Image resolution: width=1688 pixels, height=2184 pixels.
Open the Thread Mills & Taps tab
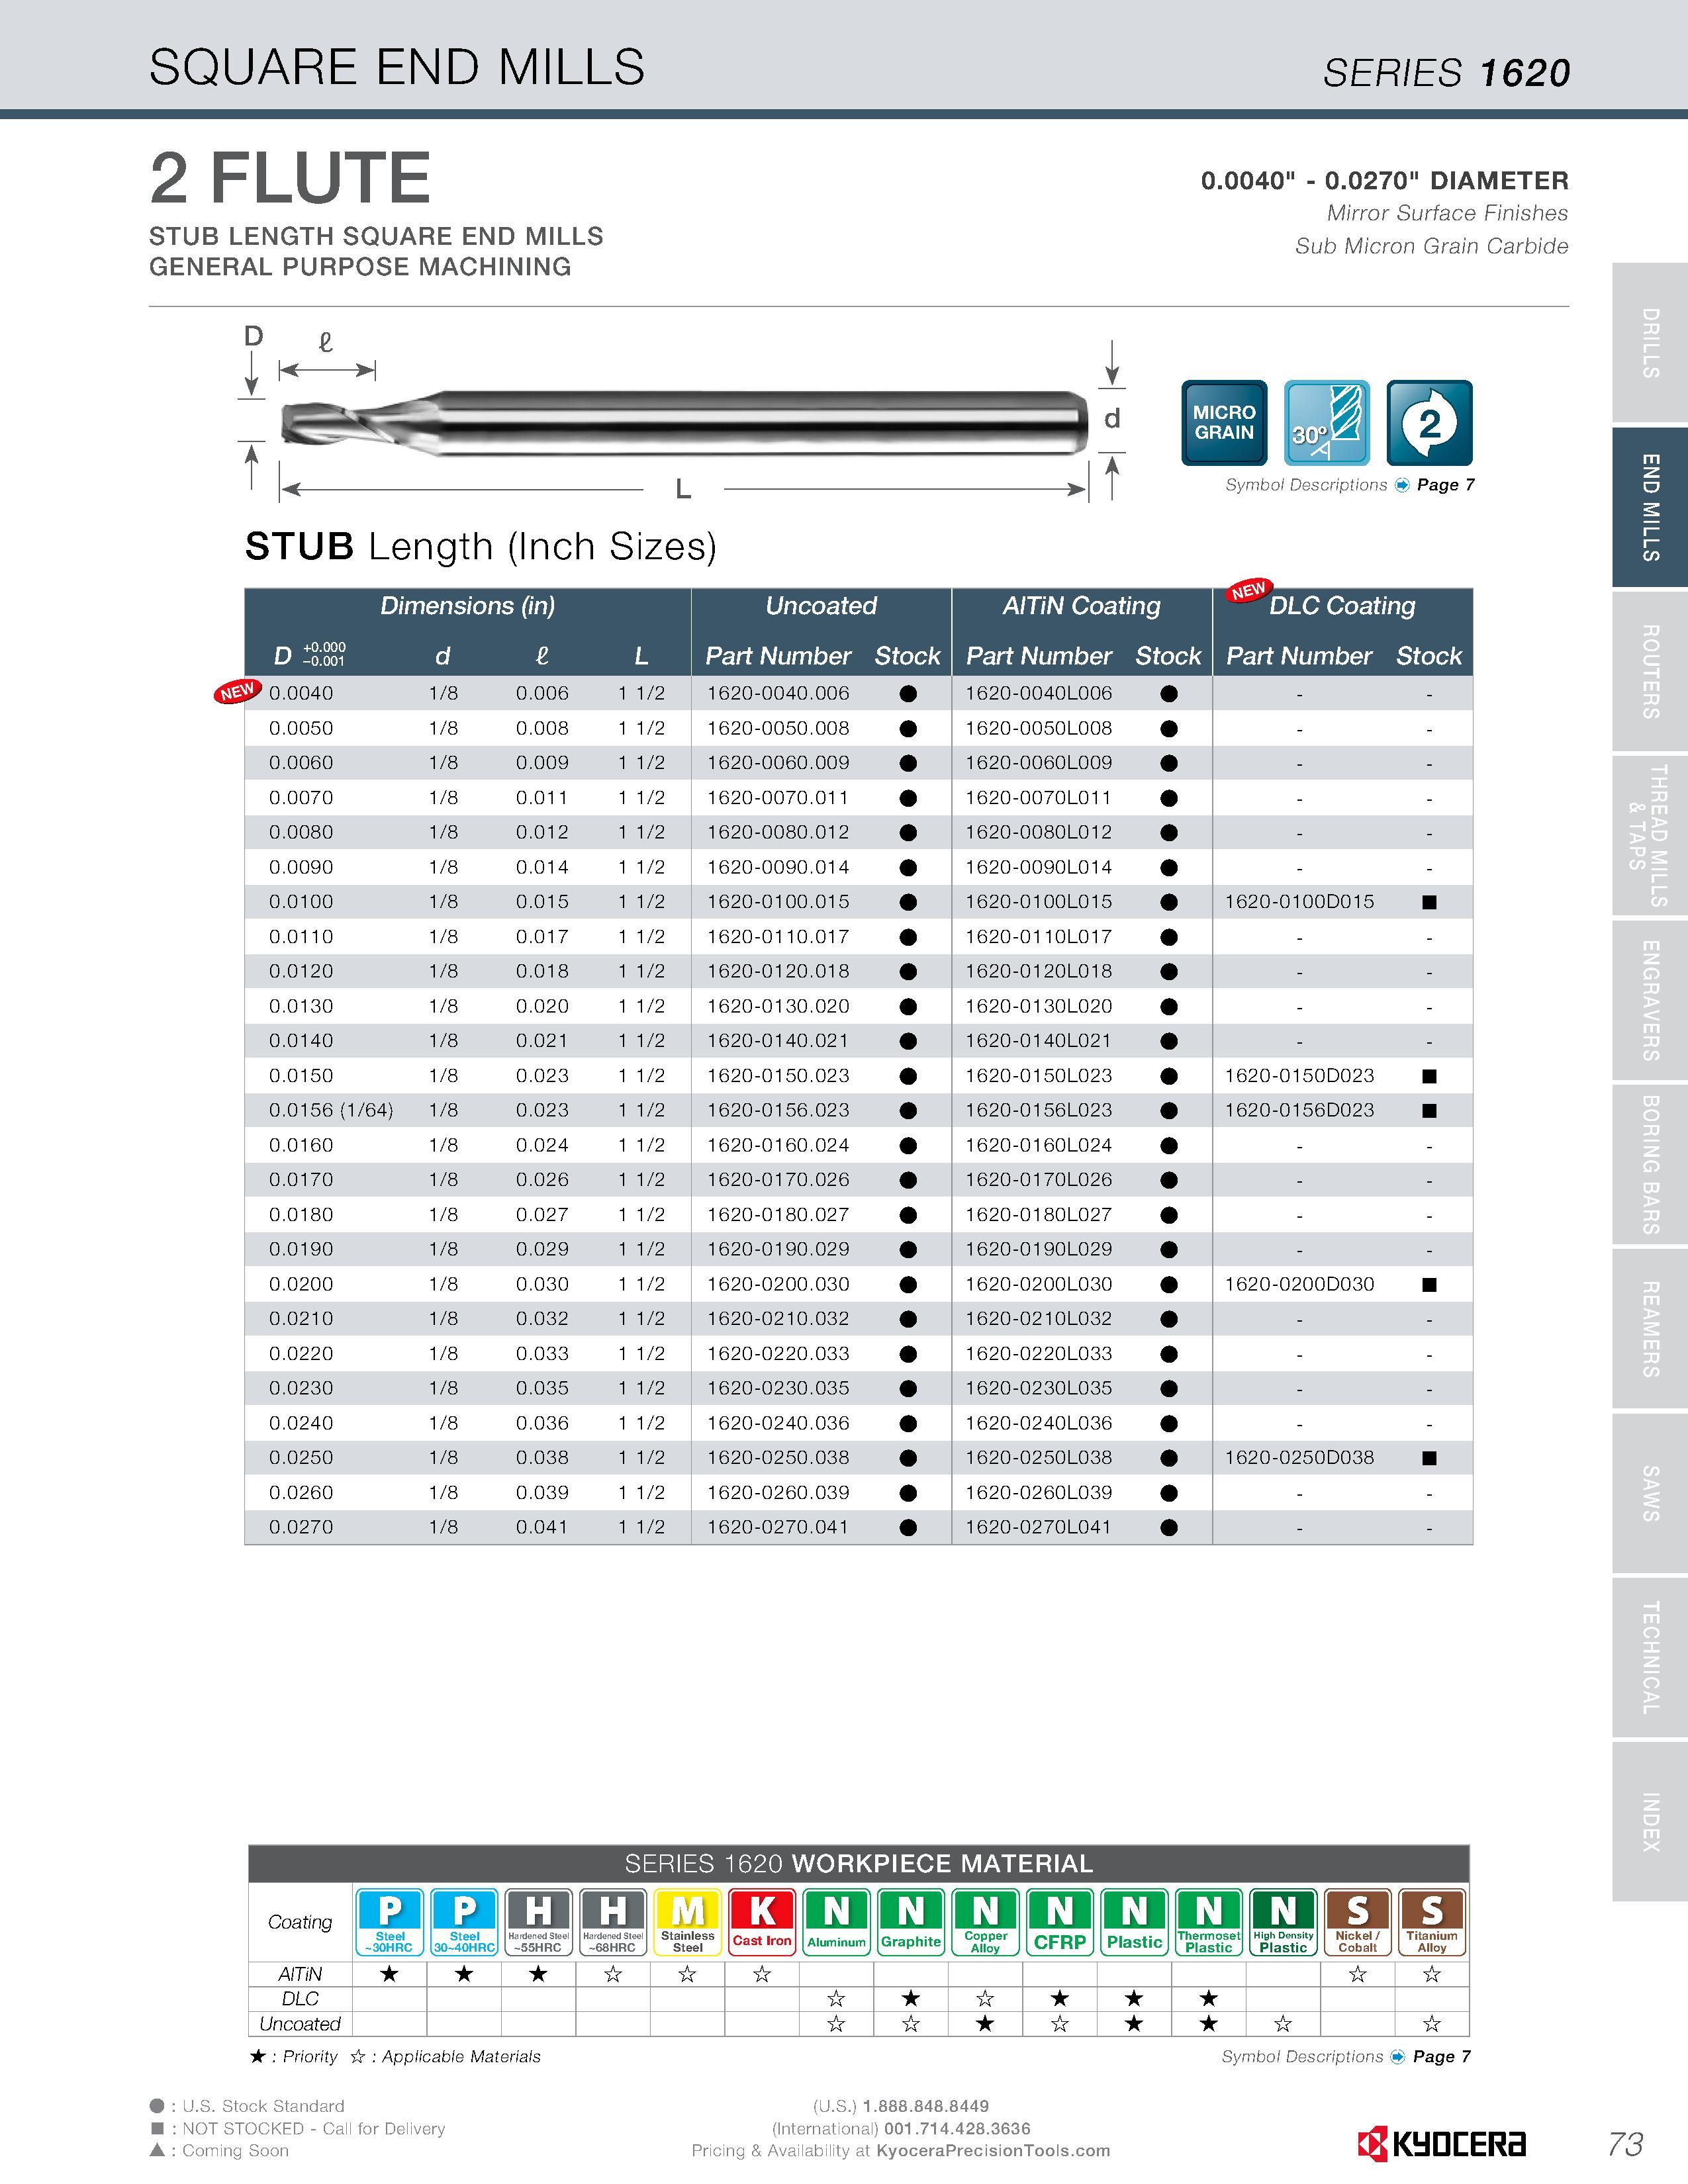click(1650, 835)
